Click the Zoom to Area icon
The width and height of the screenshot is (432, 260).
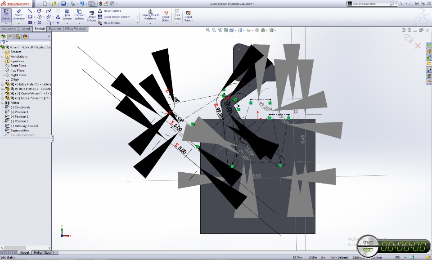click(214, 30)
